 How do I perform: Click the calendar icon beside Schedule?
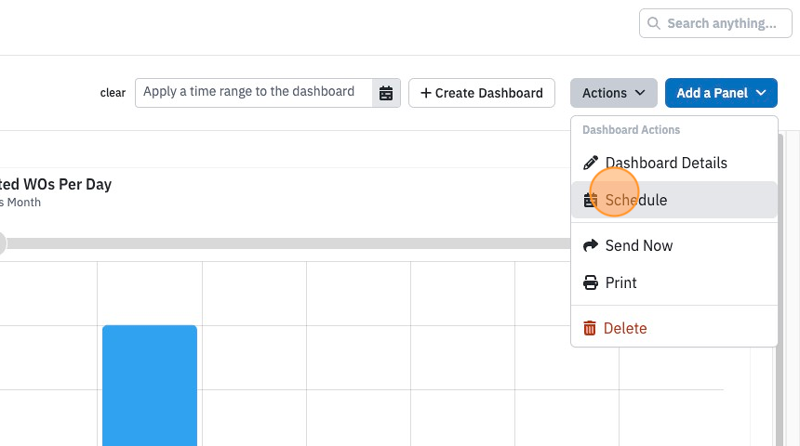pyautogui.click(x=591, y=200)
